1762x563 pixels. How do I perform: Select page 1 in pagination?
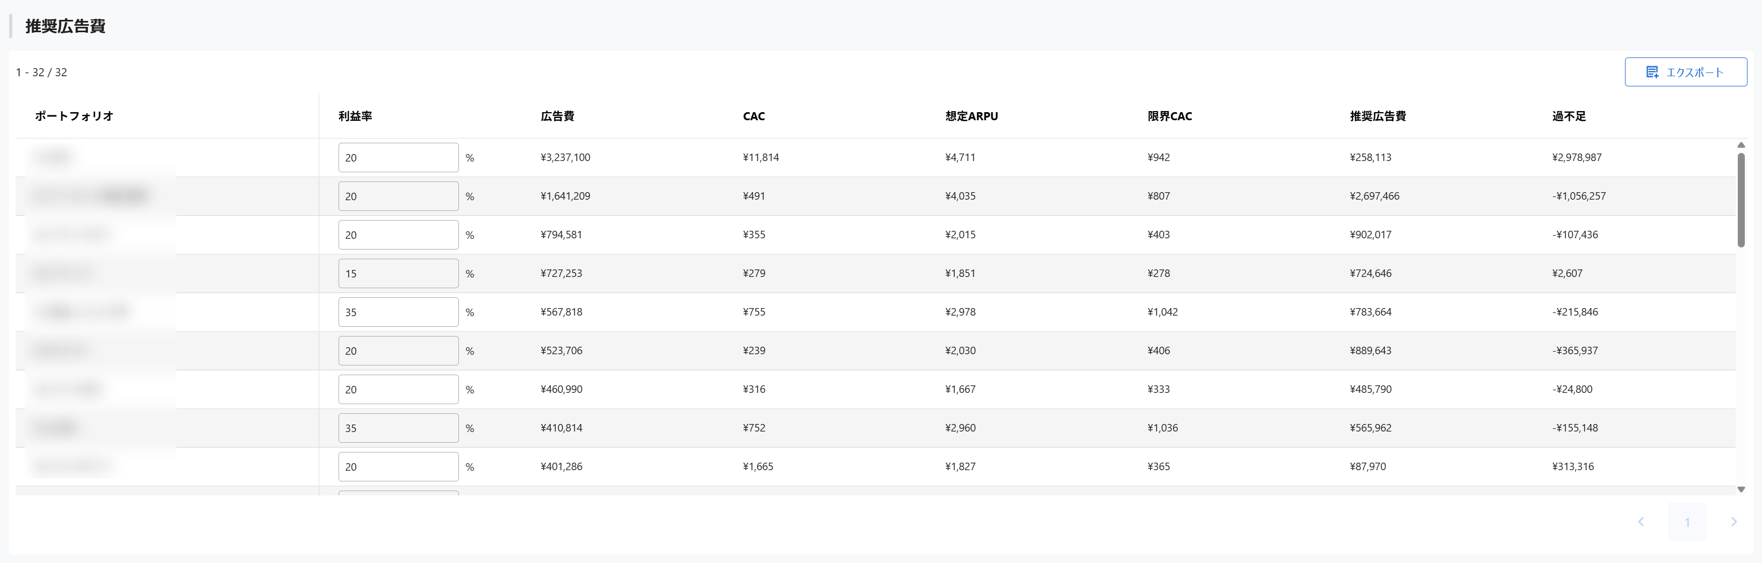(1687, 522)
